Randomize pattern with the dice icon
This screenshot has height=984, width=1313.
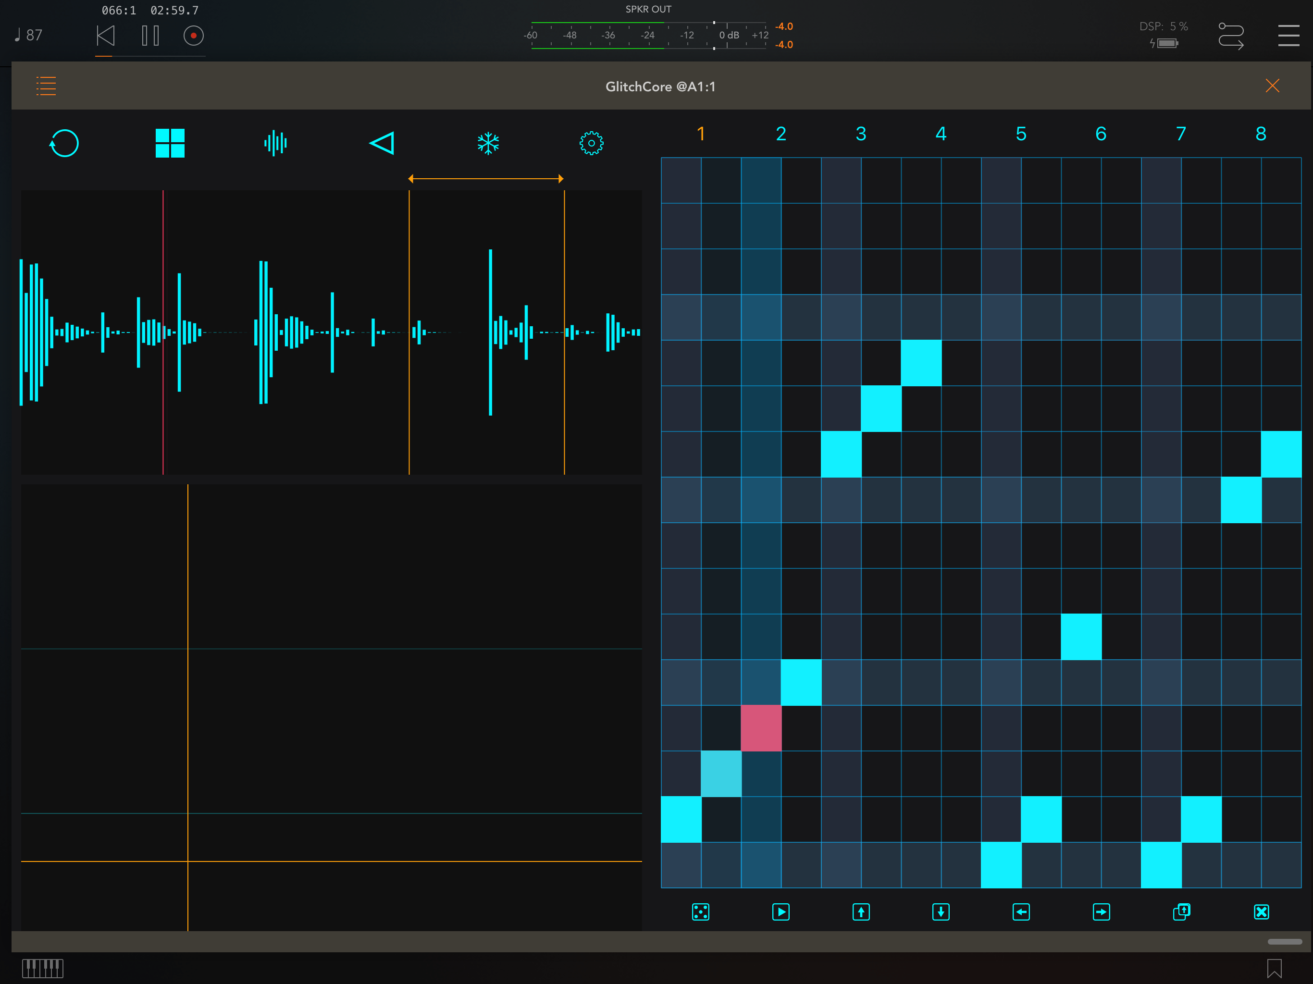[700, 911]
